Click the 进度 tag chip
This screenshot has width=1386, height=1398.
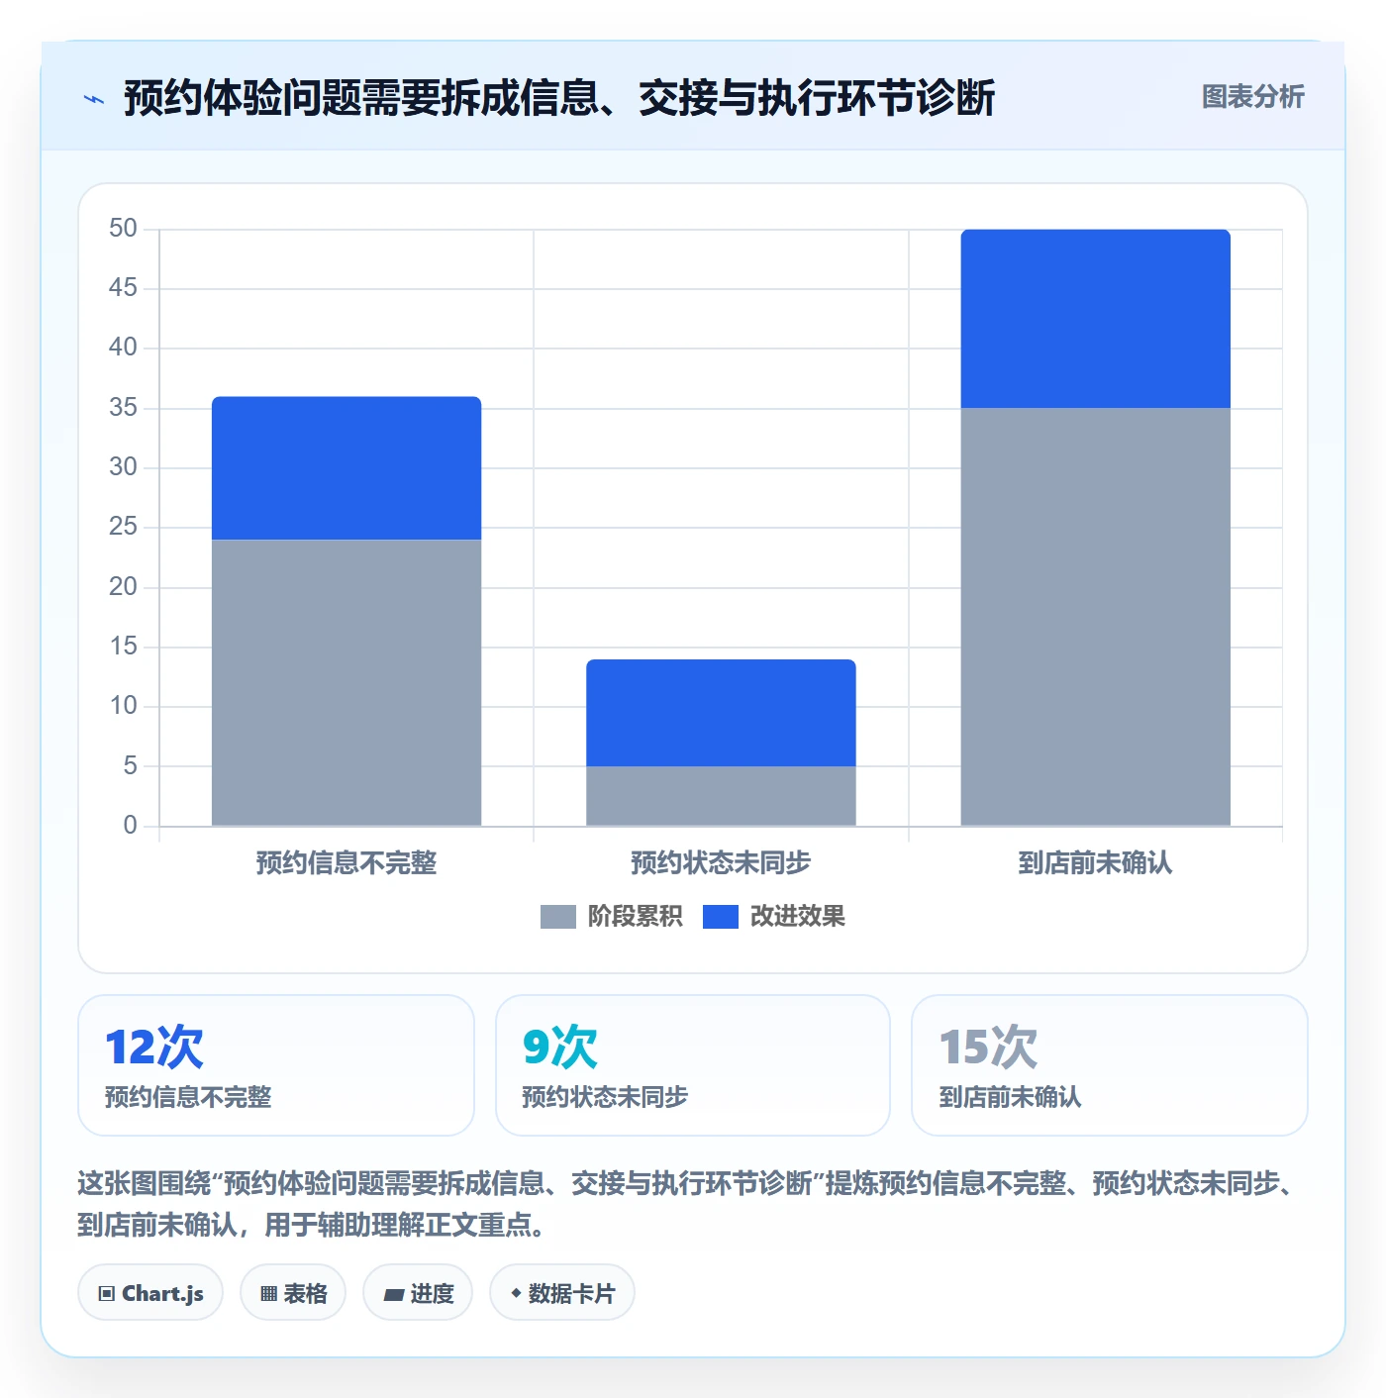click(x=418, y=1293)
